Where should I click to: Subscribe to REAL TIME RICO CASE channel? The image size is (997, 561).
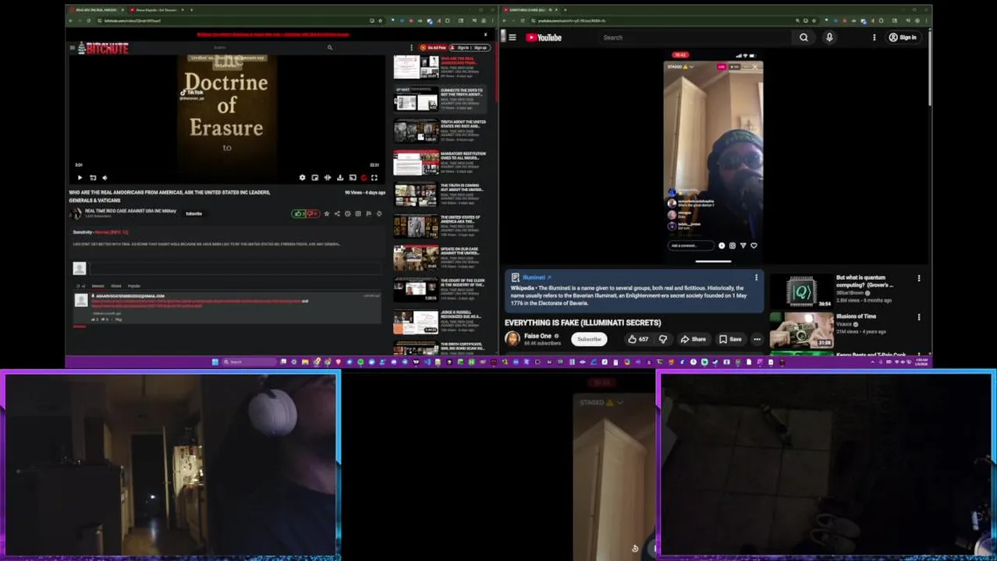(193, 213)
